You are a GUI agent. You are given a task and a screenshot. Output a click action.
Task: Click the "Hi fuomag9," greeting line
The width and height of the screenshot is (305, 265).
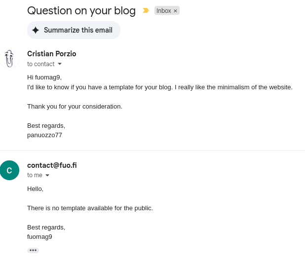[44, 77]
